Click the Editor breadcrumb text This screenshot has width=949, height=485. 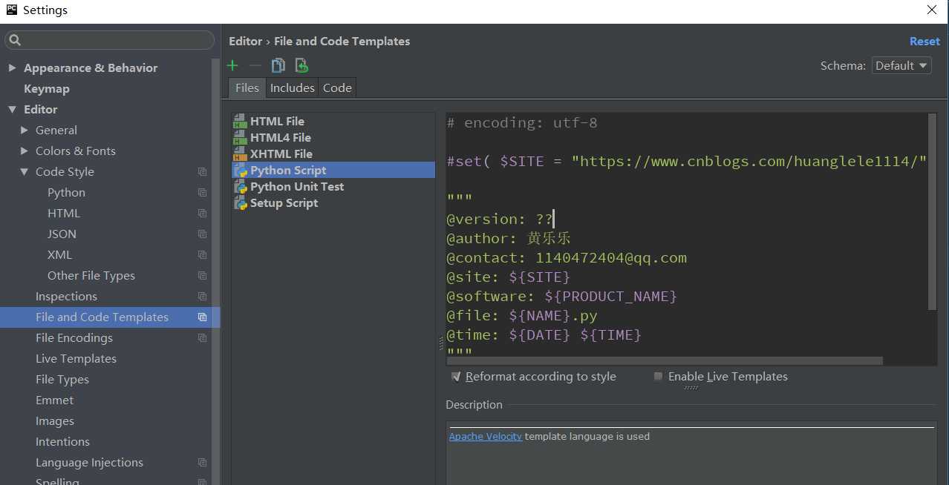pyautogui.click(x=245, y=42)
